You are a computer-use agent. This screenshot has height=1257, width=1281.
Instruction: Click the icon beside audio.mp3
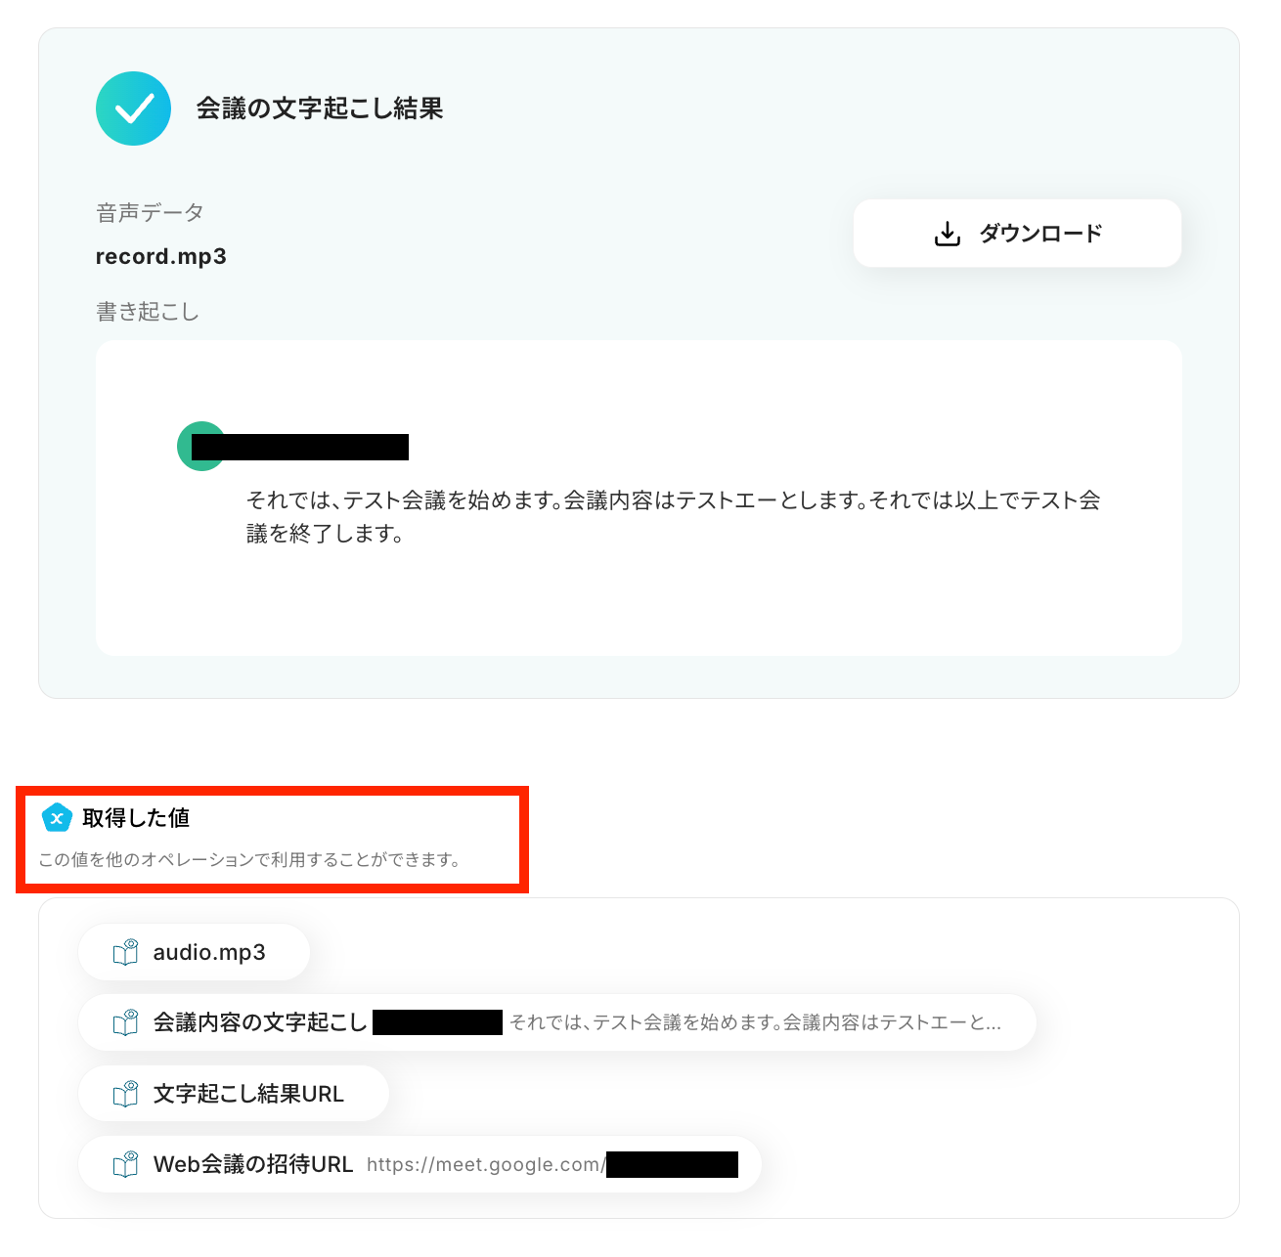(x=126, y=952)
